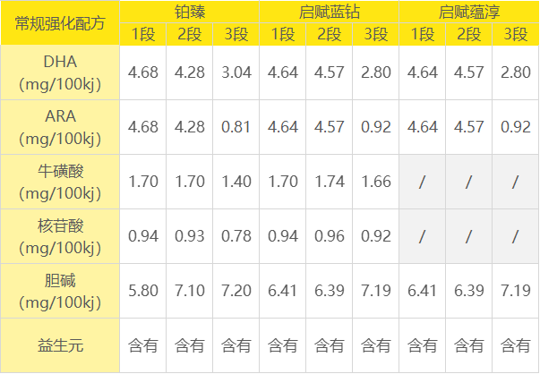Select the 核苷酸 value 0.78 cell

[x=236, y=236]
